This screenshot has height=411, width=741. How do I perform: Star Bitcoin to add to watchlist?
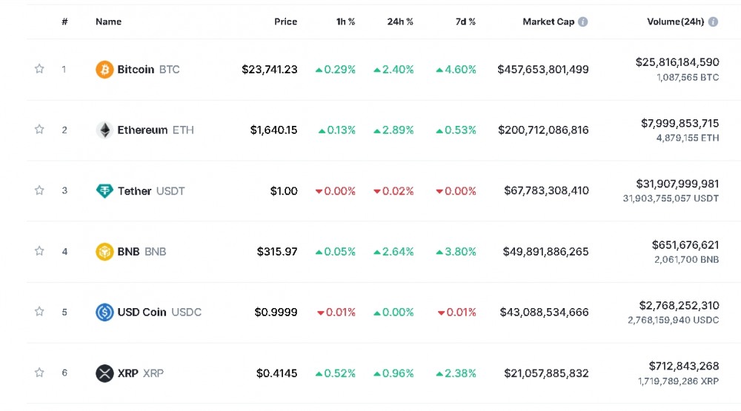[x=39, y=69]
